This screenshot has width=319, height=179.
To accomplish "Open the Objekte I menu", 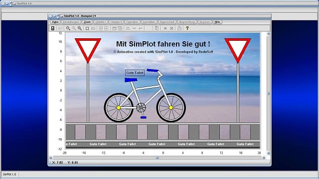I will [x=101, y=22].
